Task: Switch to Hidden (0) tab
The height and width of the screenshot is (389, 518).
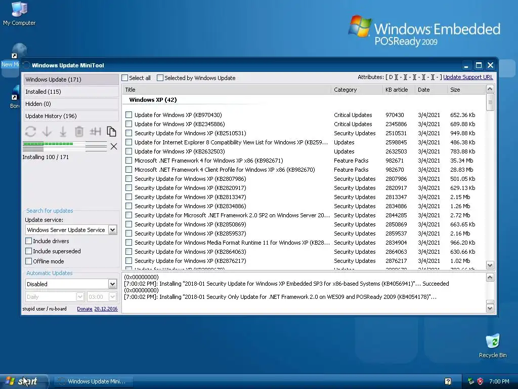Action: click(x=71, y=104)
